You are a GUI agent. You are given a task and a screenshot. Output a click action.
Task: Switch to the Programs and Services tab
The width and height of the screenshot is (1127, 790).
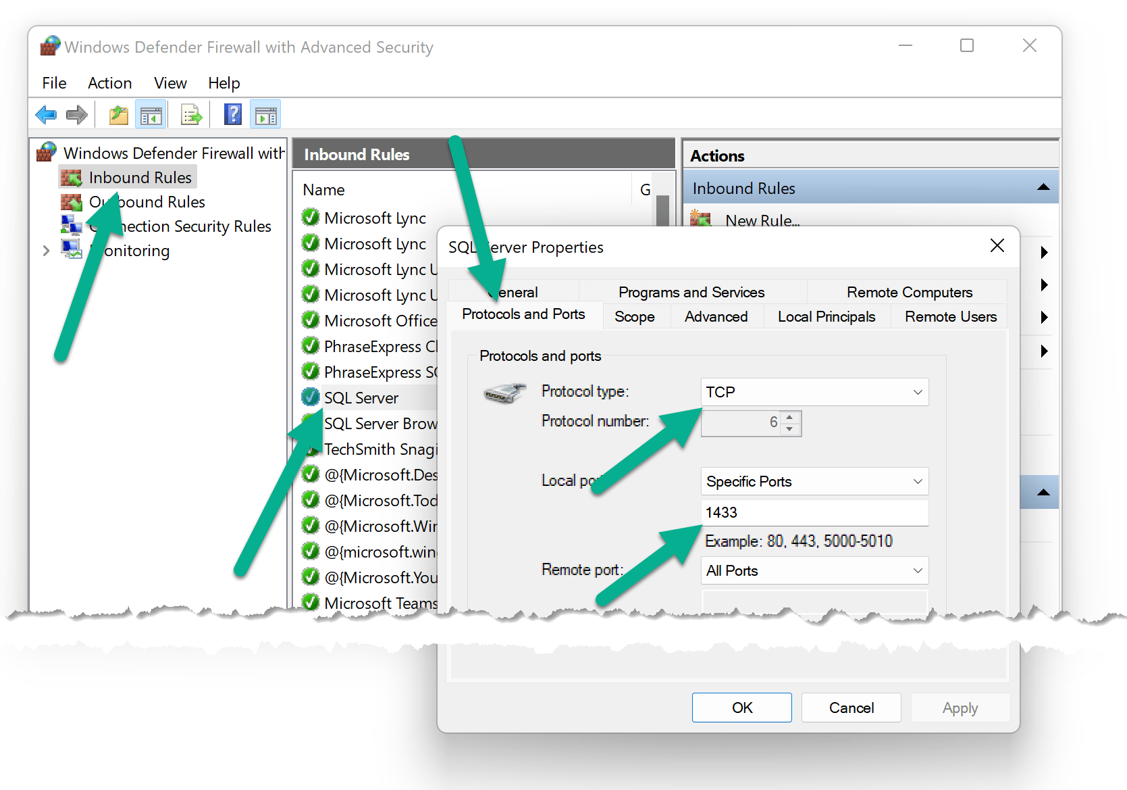tap(691, 292)
